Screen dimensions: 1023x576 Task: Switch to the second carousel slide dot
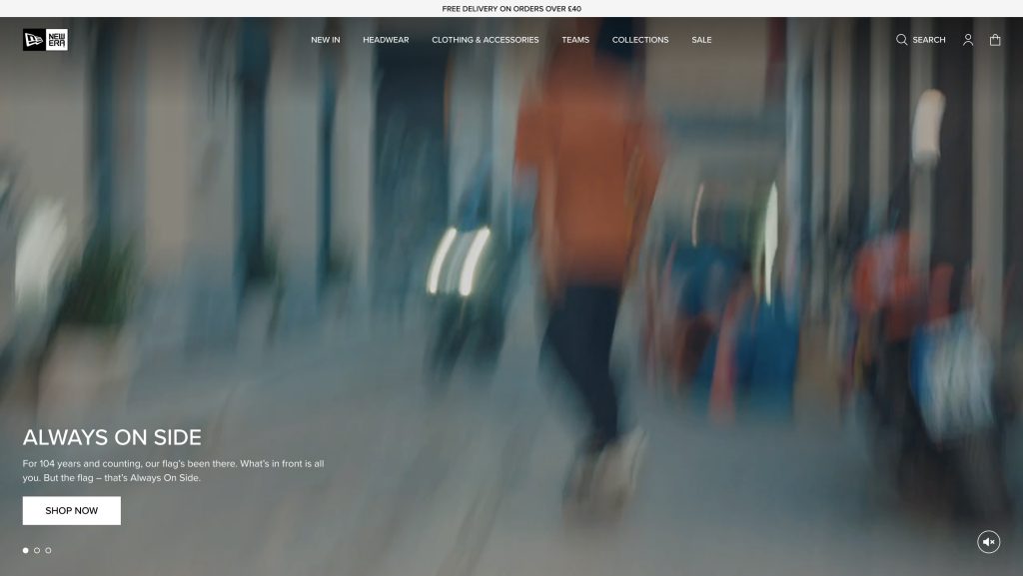click(37, 550)
